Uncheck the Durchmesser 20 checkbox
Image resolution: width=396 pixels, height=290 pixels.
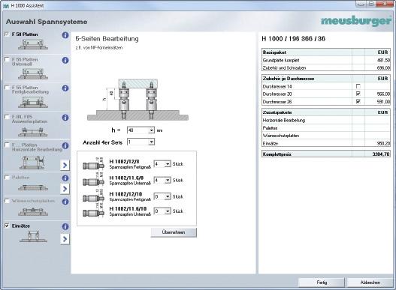click(x=358, y=94)
